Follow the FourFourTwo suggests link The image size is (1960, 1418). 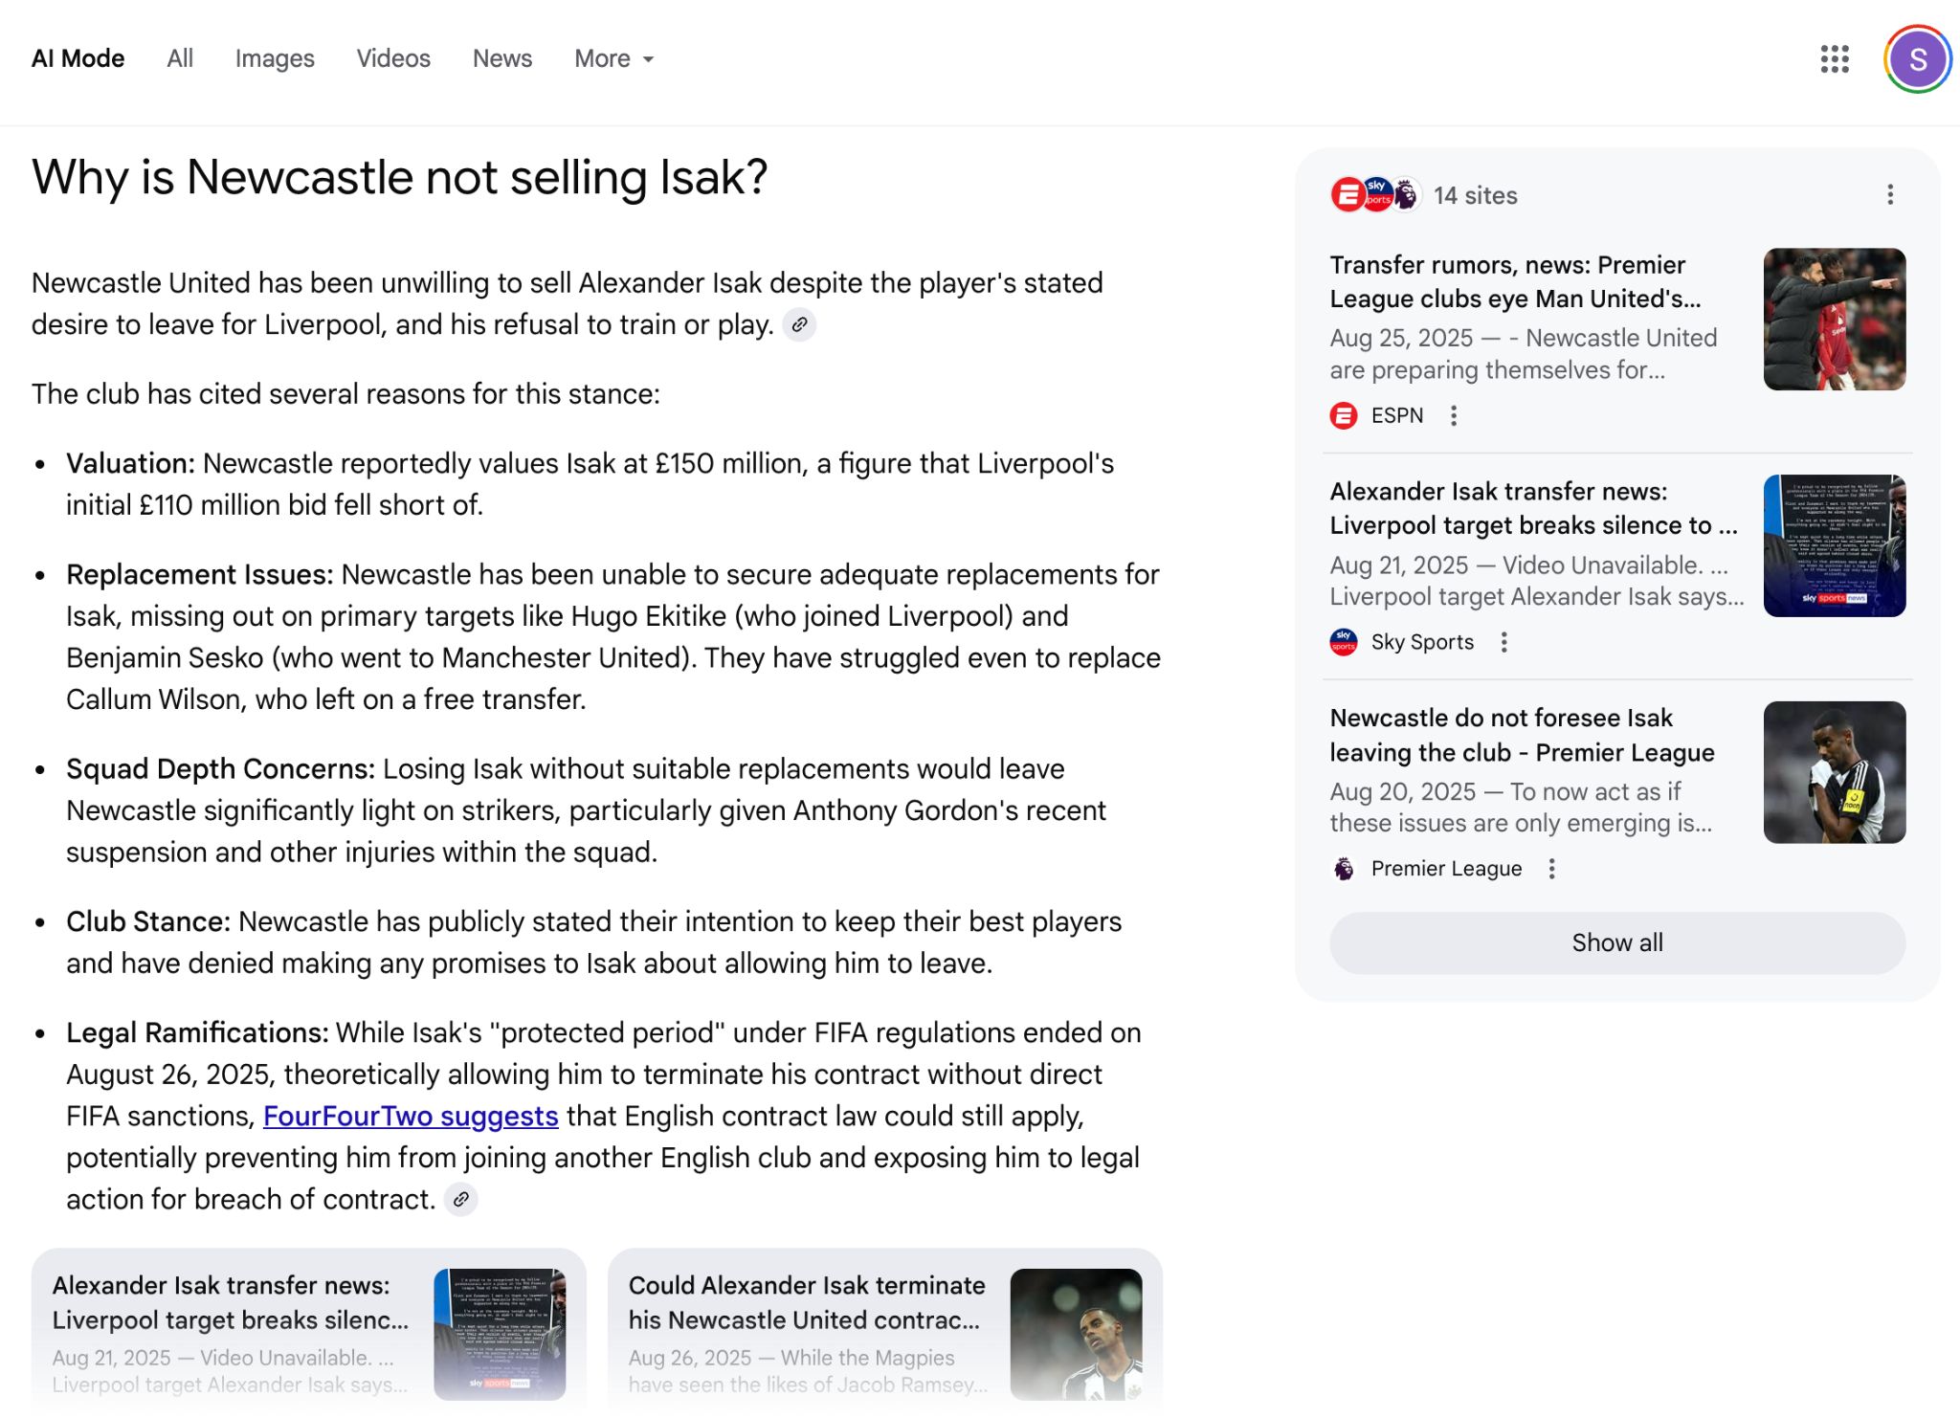[x=411, y=1116]
